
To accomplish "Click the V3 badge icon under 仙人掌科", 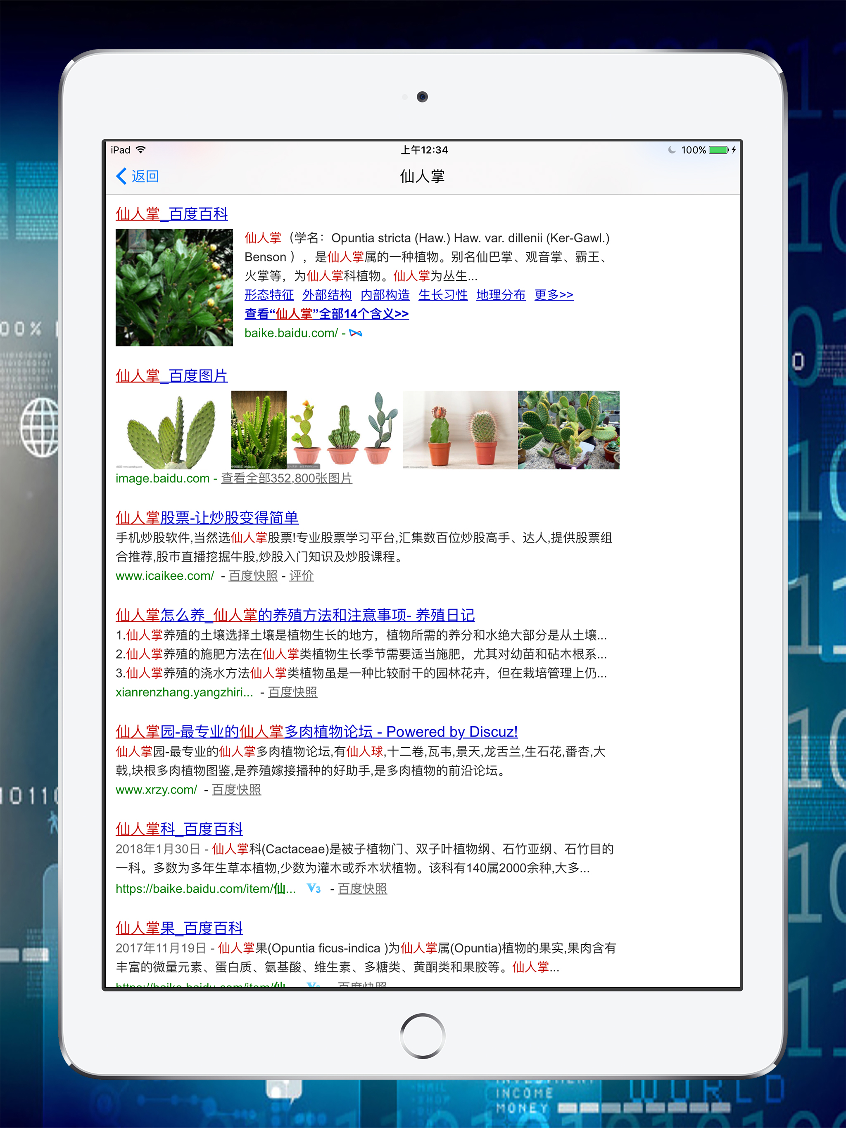I will click(x=313, y=889).
